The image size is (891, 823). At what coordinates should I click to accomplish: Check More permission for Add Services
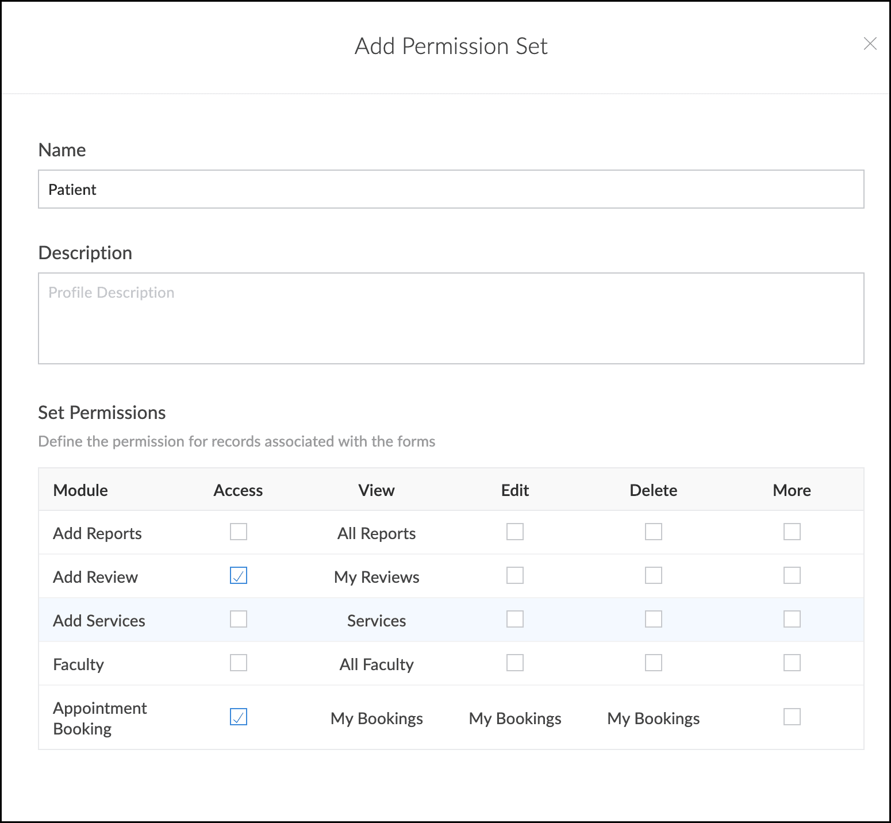(792, 619)
